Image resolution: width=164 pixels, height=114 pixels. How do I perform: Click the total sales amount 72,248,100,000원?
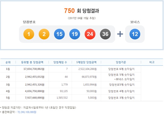coord(27,112)
